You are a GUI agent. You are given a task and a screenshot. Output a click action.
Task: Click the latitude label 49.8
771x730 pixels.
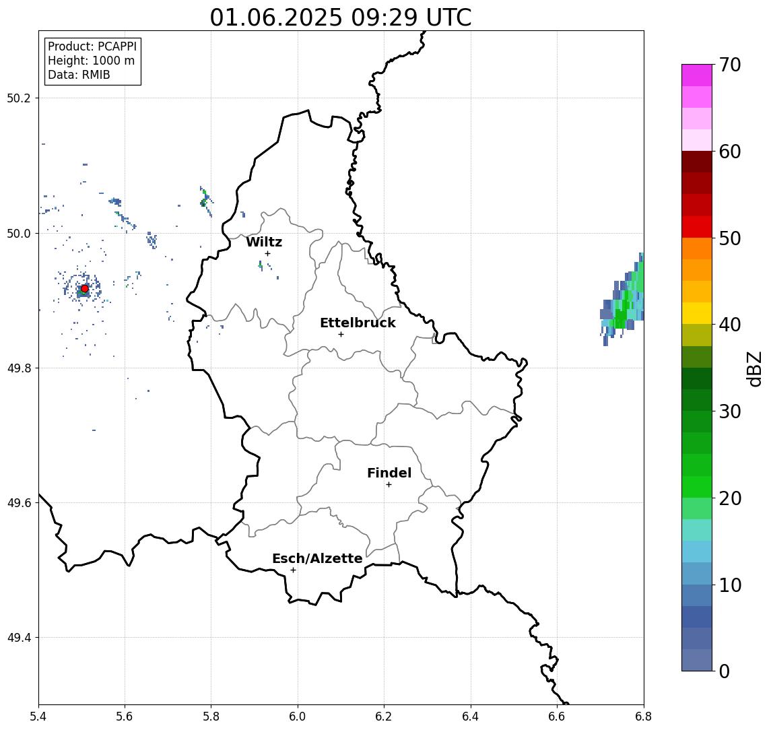(x=18, y=368)
